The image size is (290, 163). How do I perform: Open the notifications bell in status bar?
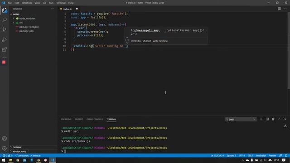(x=286, y=156)
